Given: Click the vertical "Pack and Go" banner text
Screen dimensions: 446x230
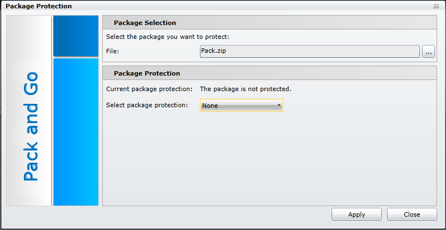Looking at the screenshot, I should coord(31,126).
